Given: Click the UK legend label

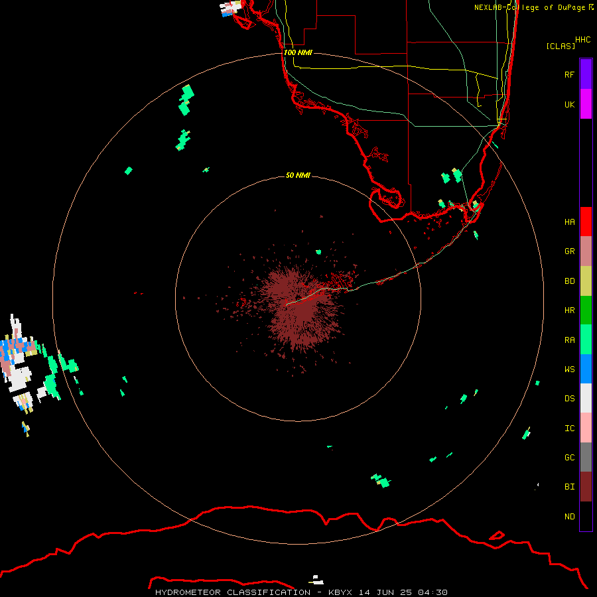Looking at the screenshot, I should (x=569, y=104).
